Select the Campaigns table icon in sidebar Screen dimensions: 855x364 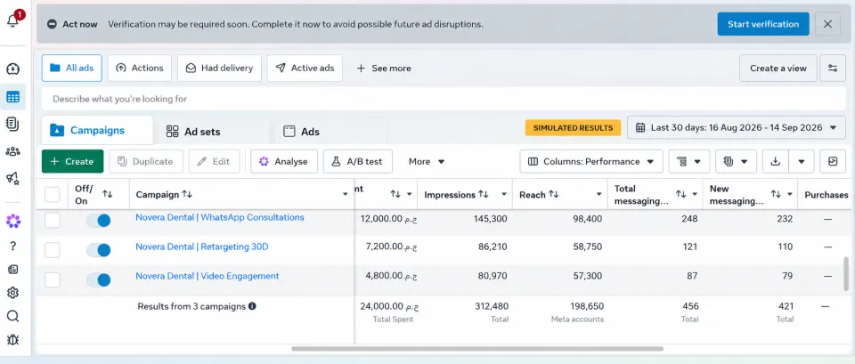[x=13, y=98]
